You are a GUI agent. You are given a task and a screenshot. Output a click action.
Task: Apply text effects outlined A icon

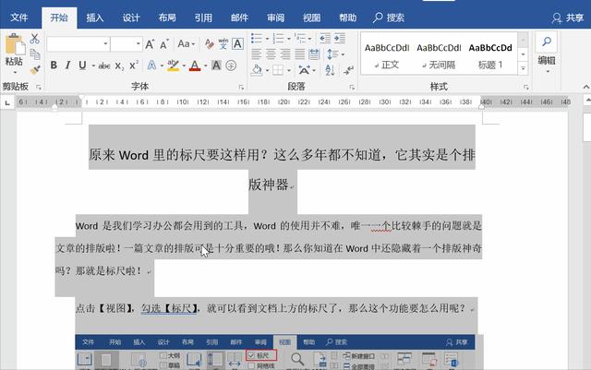click(x=151, y=66)
